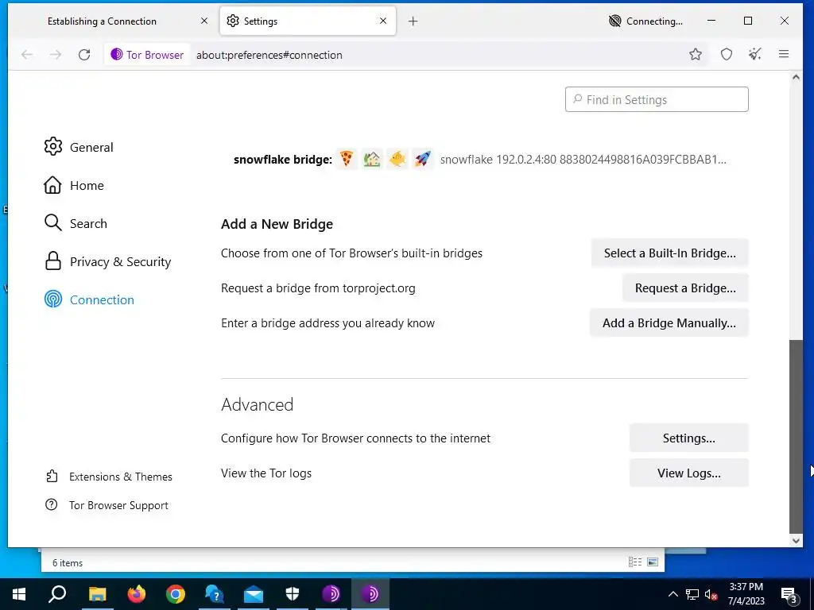
Task: Click Select a Built-In Bridge button
Action: (669, 253)
